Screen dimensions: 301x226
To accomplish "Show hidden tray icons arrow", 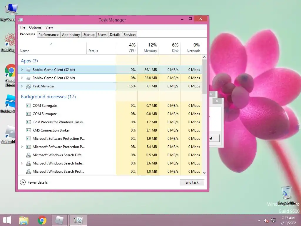I will pos(259,220).
